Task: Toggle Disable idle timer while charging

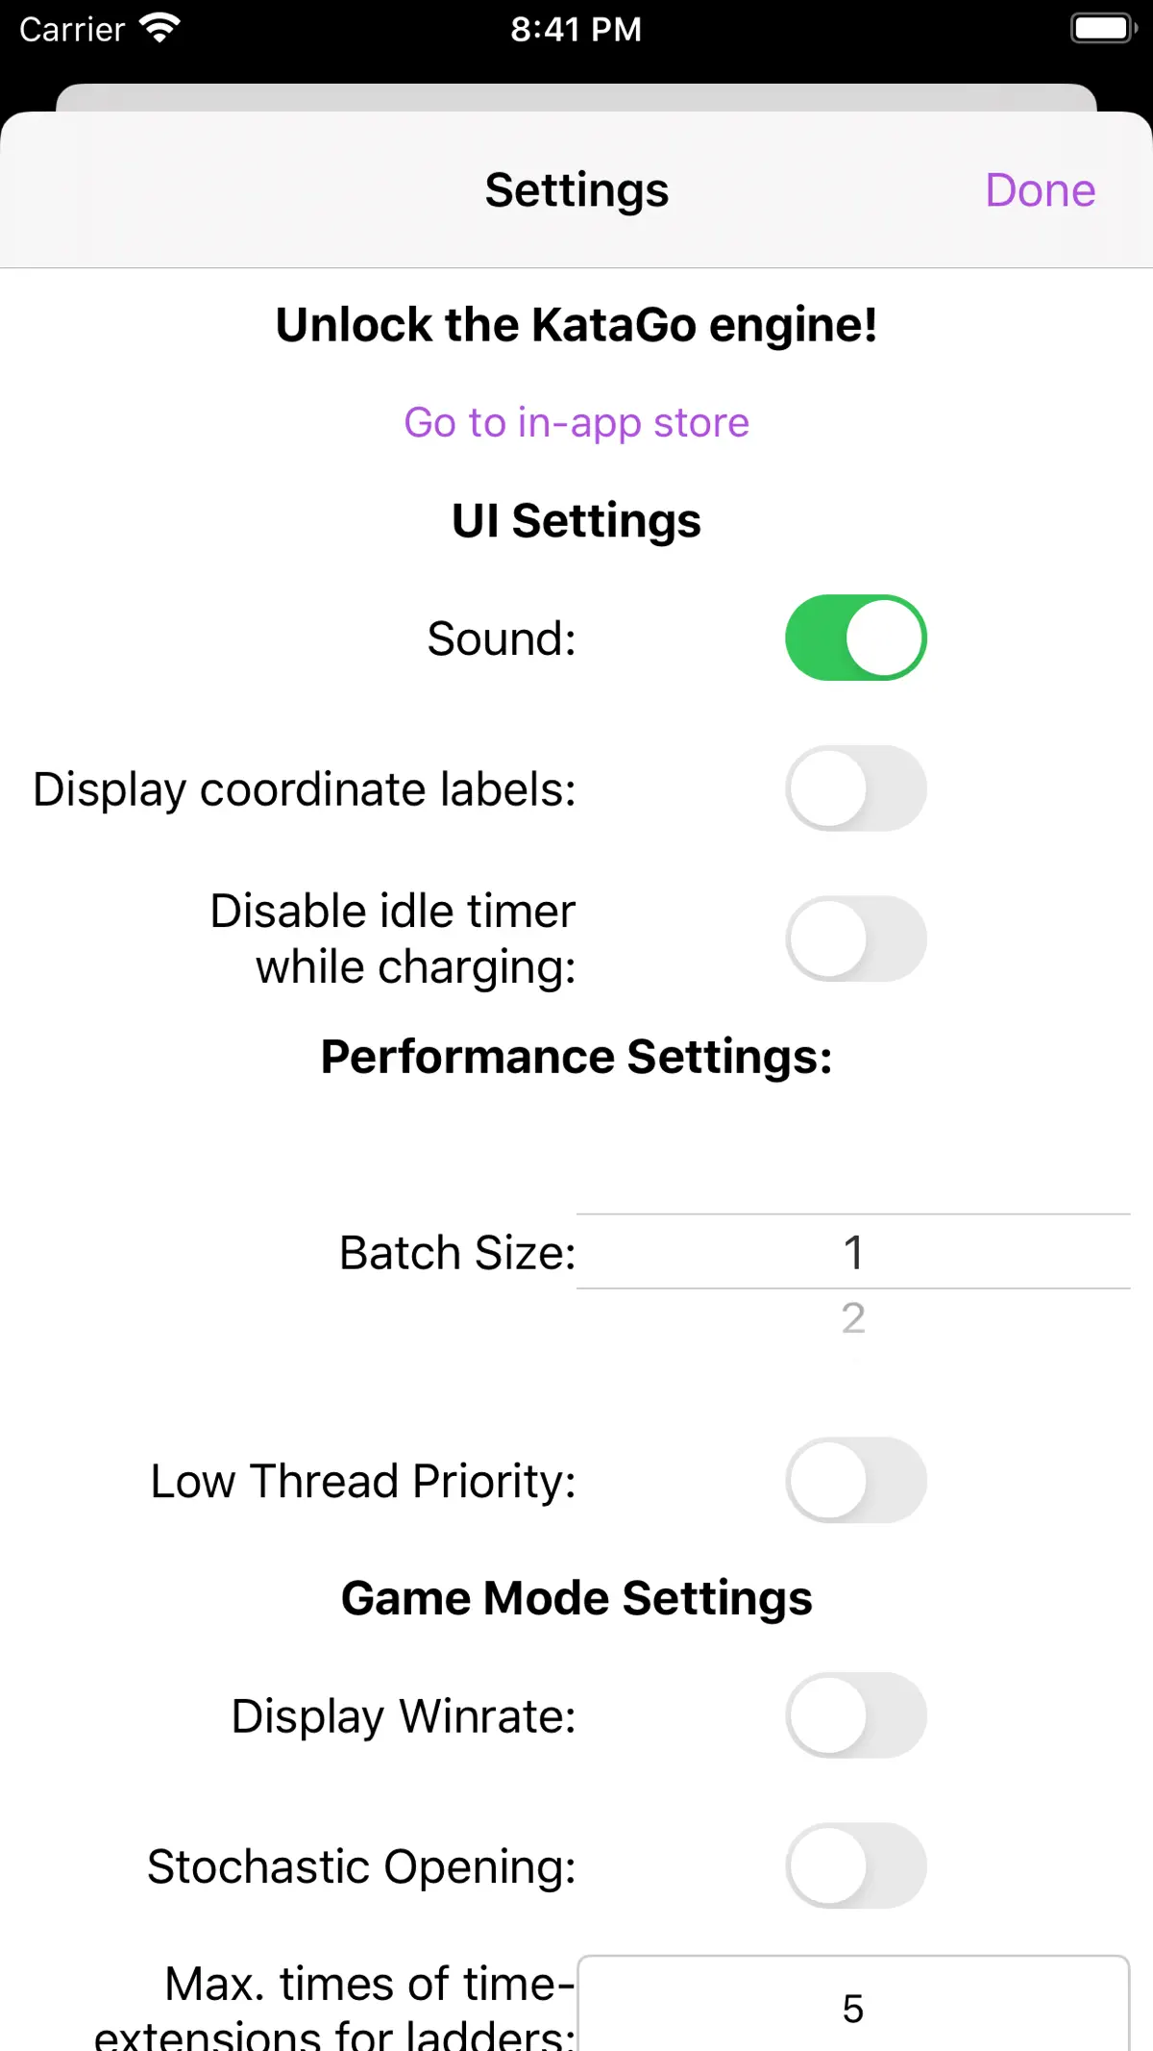Action: pos(856,938)
